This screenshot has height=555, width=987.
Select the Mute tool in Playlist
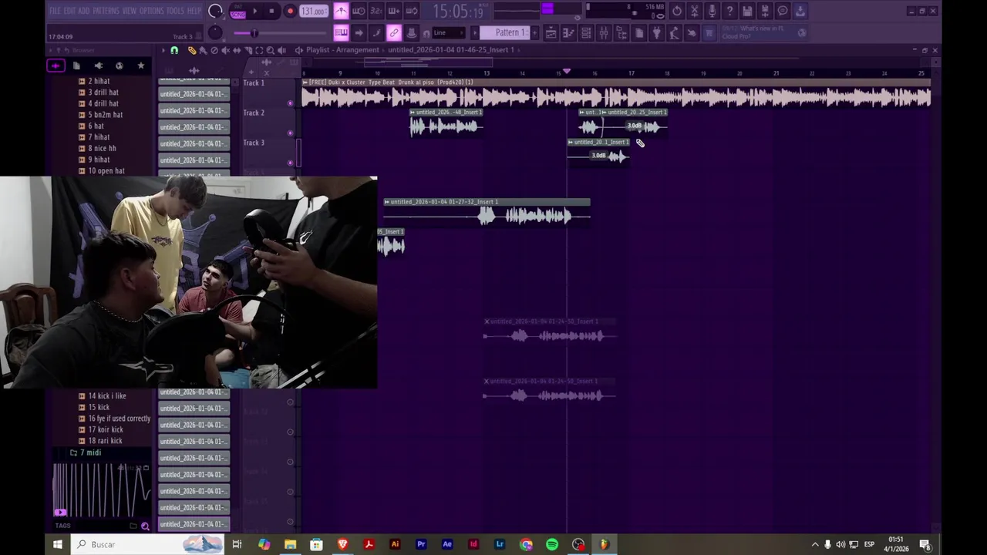tap(225, 50)
